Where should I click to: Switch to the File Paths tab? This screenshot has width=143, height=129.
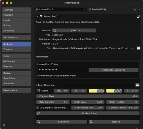[x=16, y=83]
